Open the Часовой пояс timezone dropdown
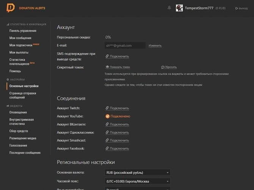 point(138,181)
